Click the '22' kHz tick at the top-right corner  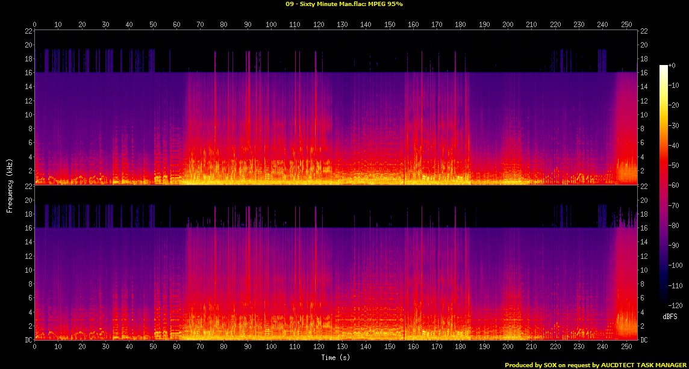click(644, 31)
